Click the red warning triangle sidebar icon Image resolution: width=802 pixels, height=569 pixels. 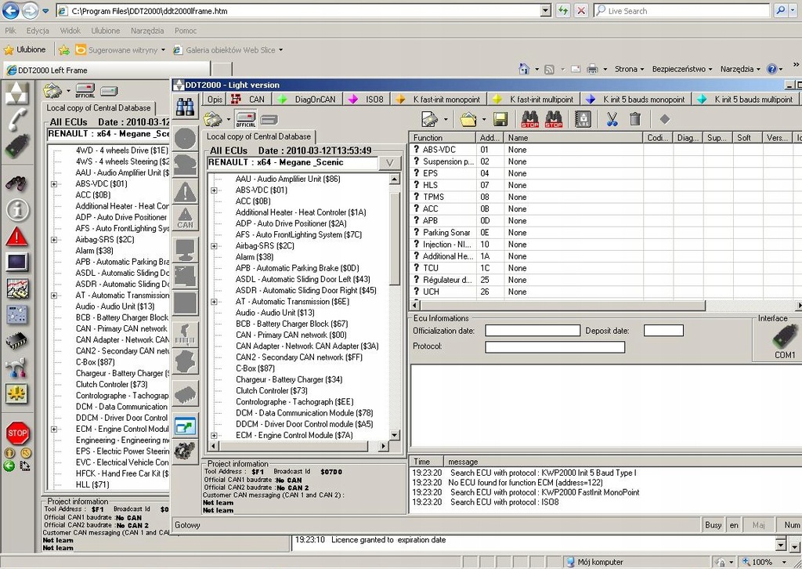point(17,236)
